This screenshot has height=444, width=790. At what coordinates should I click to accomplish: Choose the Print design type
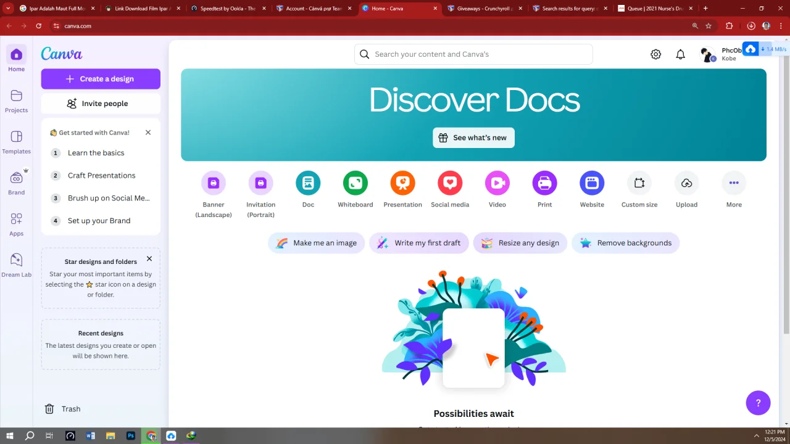(544, 183)
